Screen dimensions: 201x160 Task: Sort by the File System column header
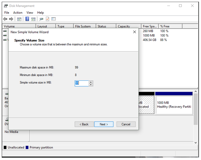click(x=85, y=26)
